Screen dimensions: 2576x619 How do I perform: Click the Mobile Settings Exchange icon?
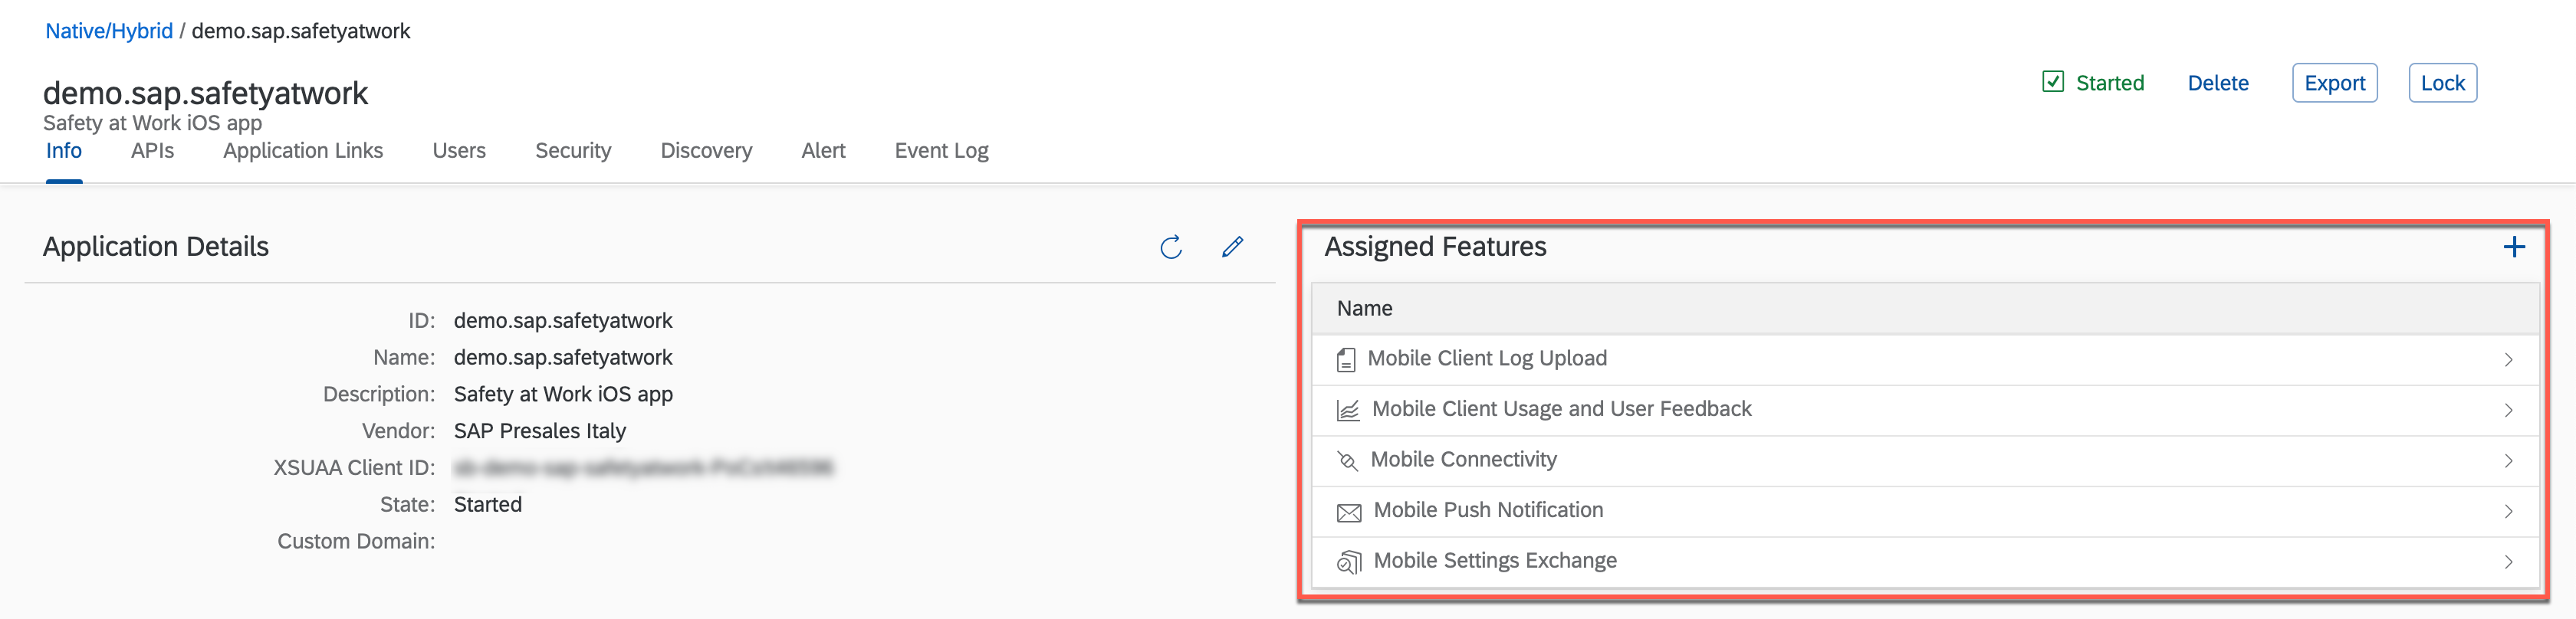[1349, 563]
